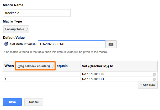Image resolution: width=160 pixels, height=110 pixels.
Task: Click the + Add Row button
Action: pos(148,85)
